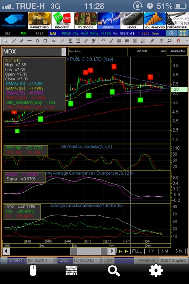Set chart range to 6M
The width and height of the screenshot is (189, 284).
coord(164,251)
